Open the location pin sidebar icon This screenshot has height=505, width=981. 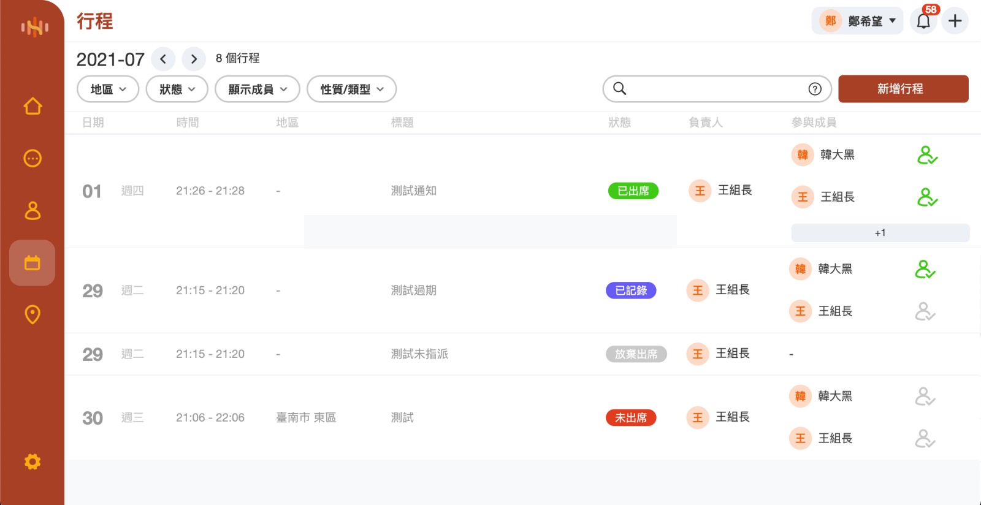tap(32, 314)
